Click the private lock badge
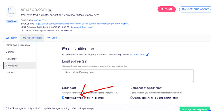Image resolution: width=211 pixels, height=111 pixels. tap(11, 21)
